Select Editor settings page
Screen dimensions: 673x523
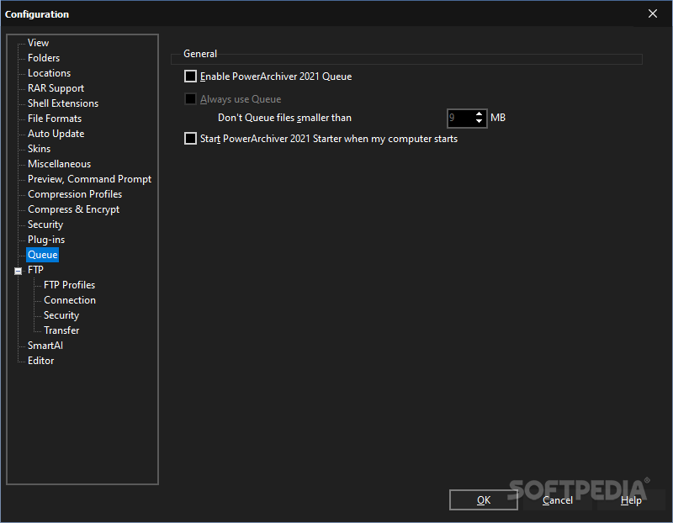40,361
